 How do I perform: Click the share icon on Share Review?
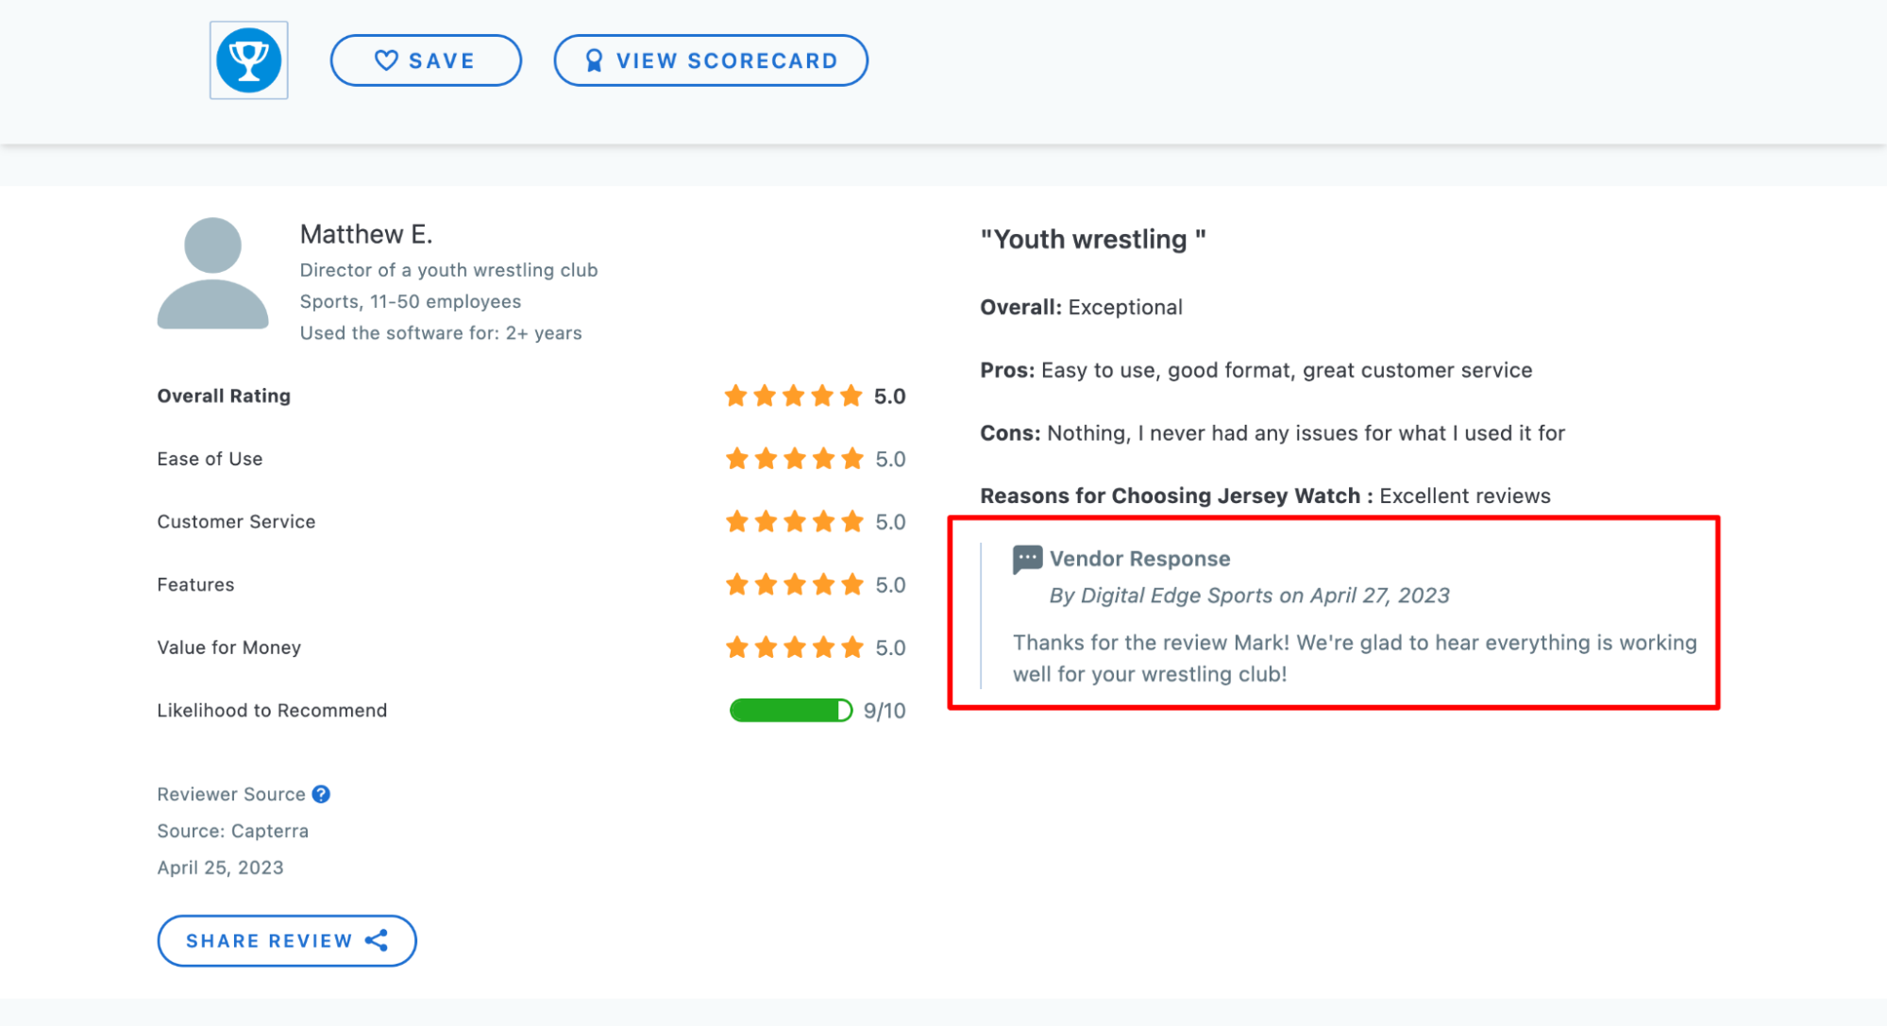377,940
